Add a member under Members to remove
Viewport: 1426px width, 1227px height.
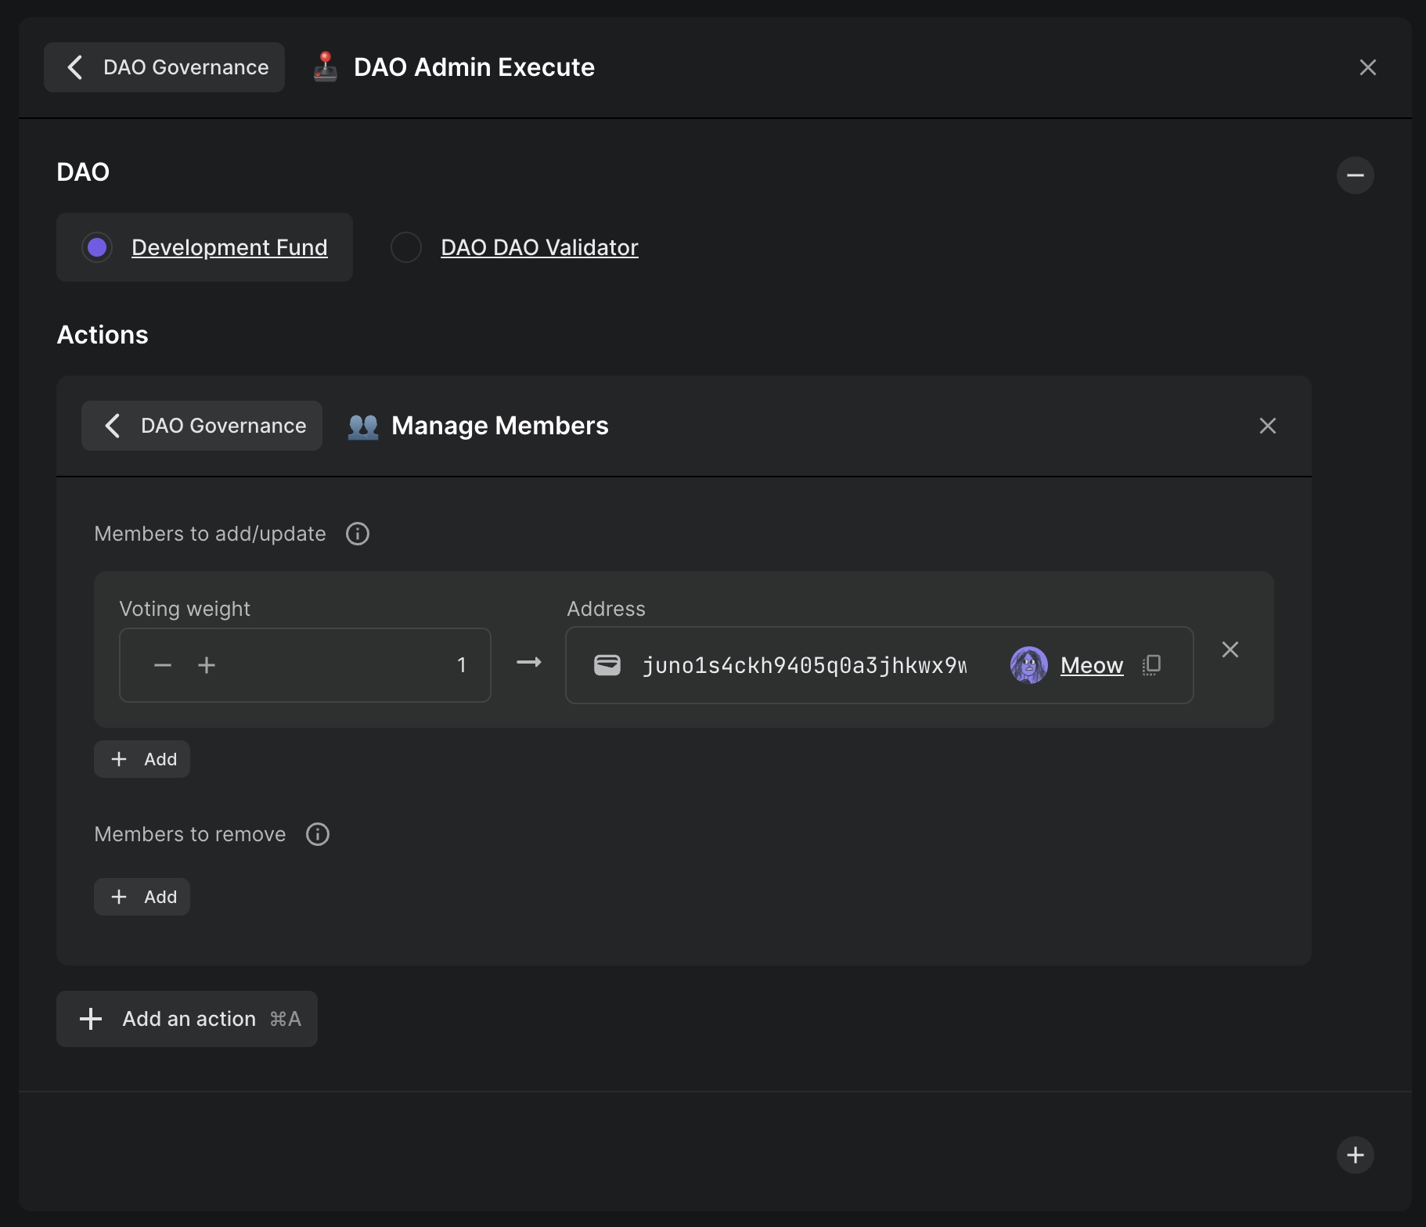point(142,897)
